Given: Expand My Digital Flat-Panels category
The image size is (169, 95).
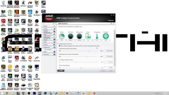Looking at the screenshot, I should pos(49,39).
